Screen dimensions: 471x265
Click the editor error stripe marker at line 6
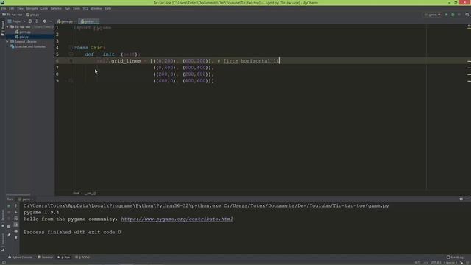(x=469, y=61)
